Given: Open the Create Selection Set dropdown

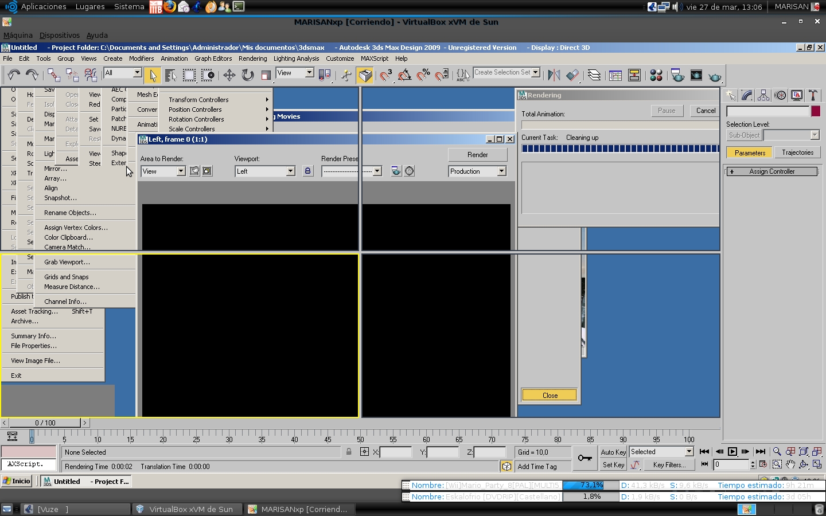Looking at the screenshot, I should point(507,73).
